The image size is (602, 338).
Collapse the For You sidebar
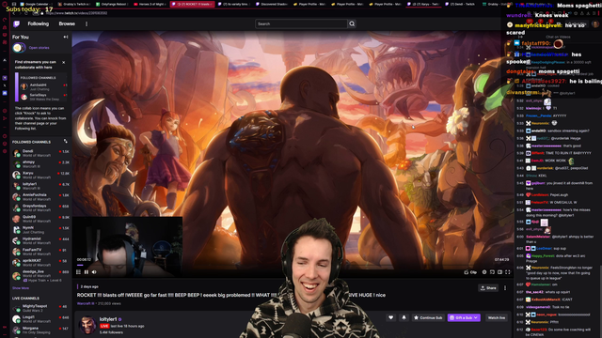[66, 37]
